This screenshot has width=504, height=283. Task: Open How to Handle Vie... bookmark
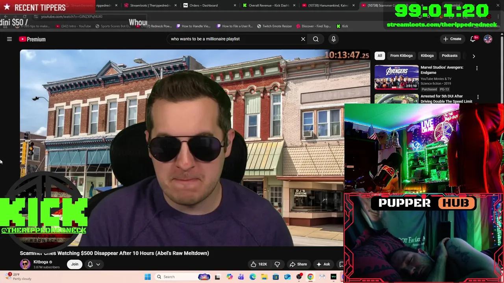tap(193, 26)
